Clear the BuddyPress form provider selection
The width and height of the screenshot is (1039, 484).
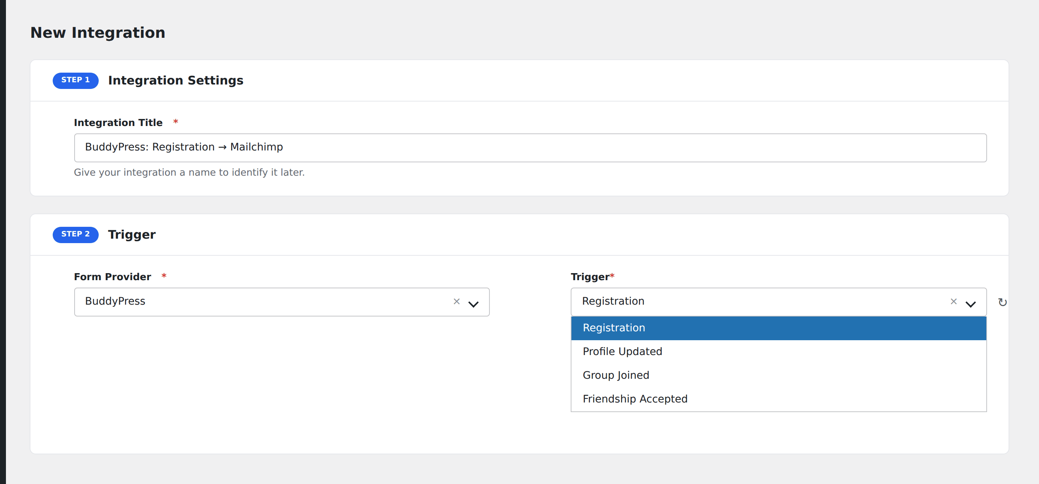456,301
